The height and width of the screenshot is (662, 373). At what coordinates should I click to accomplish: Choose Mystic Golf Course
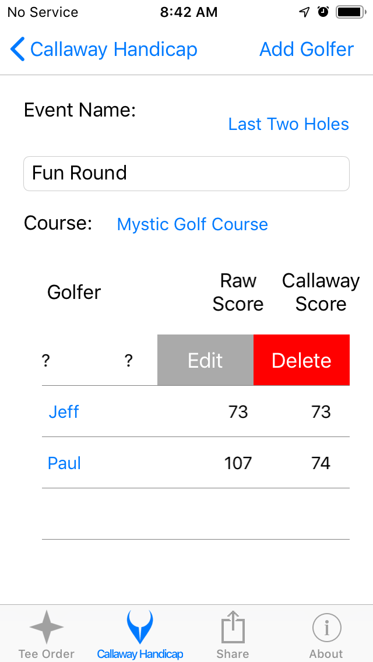pyautogui.click(x=192, y=224)
